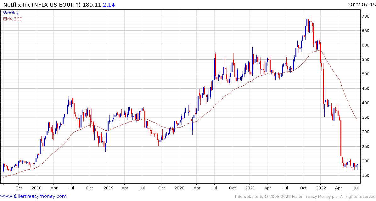Image resolution: width=376 pixels, height=201 pixels.
Task: Click the 600 price axis label
Action: (366, 45)
